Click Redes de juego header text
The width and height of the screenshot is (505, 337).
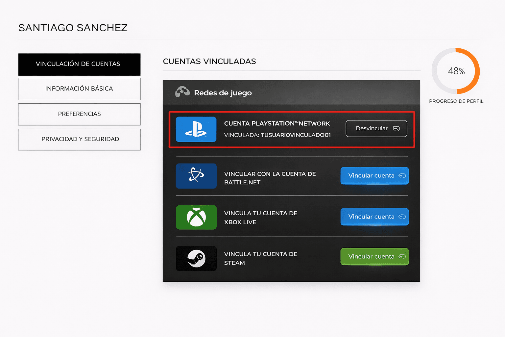click(x=223, y=93)
